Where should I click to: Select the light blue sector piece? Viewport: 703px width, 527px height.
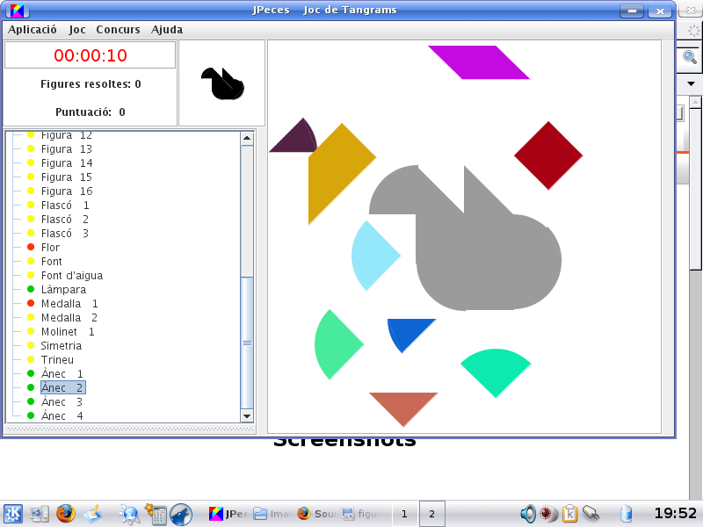tap(373, 256)
